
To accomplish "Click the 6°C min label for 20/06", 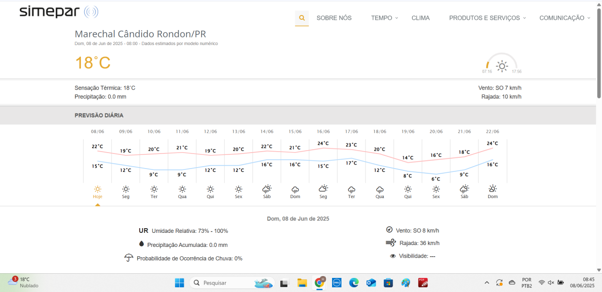I will point(436,179).
